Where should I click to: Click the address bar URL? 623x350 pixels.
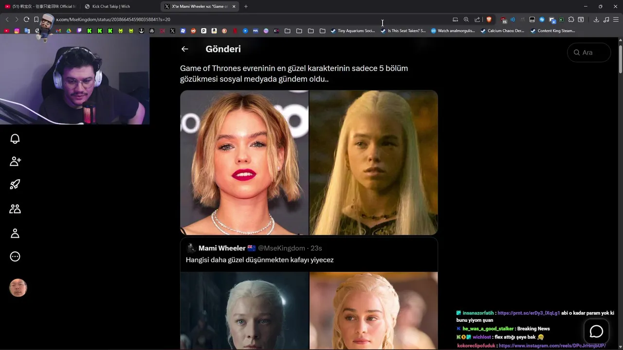[x=113, y=19]
